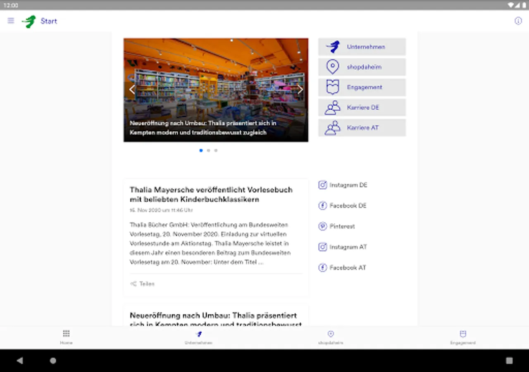Open the Facebook DE link
This screenshot has width=529, height=372.
pos(342,205)
